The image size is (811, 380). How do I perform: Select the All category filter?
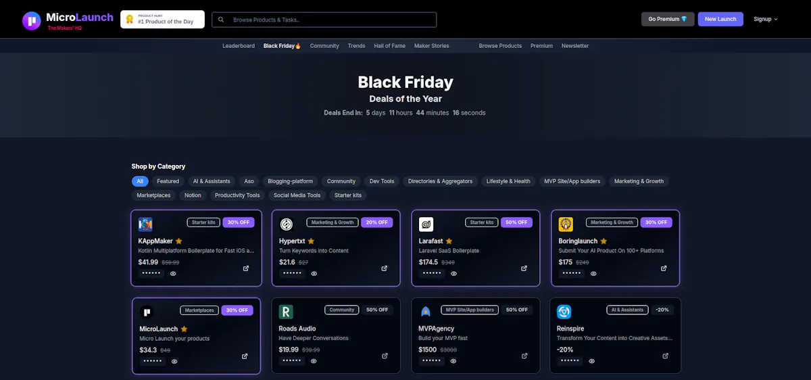click(140, 181)
